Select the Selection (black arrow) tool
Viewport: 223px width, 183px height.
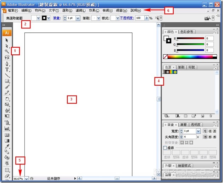(x=7, y=40)
